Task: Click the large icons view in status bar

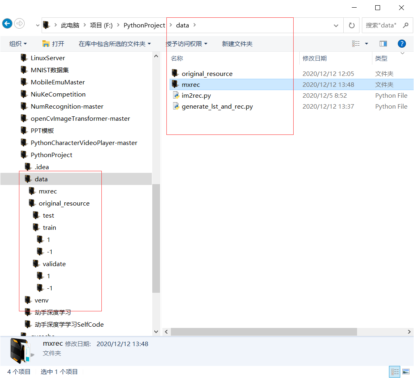Action: click(x=406, y=372)
